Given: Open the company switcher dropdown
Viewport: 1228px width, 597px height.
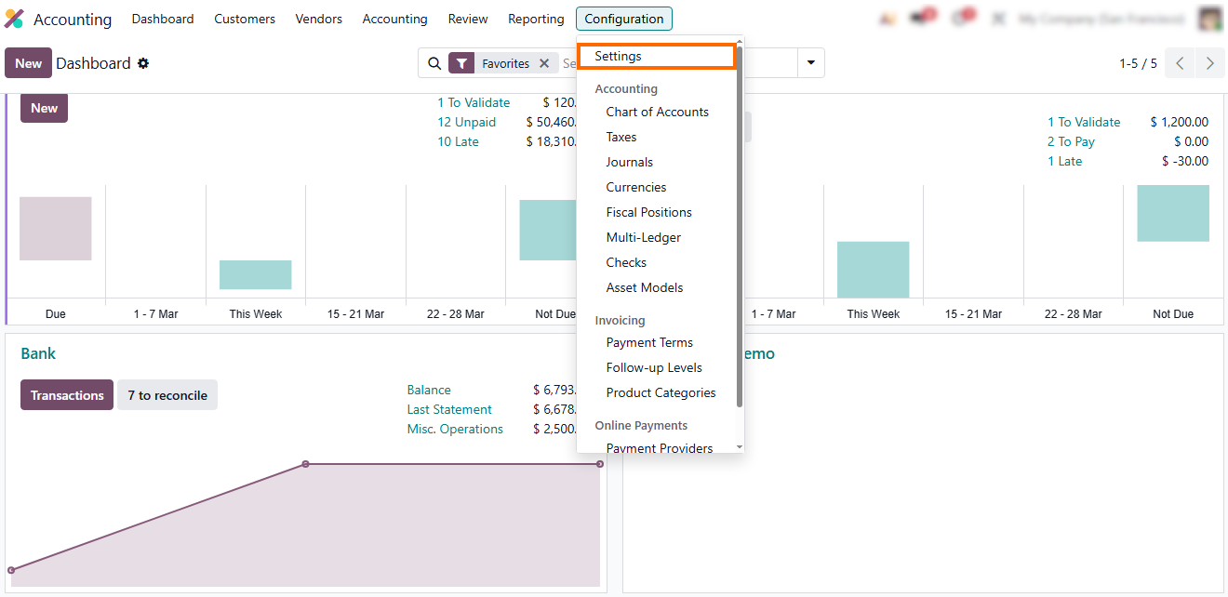Looking at the screenshot, I should (1101, 19).
